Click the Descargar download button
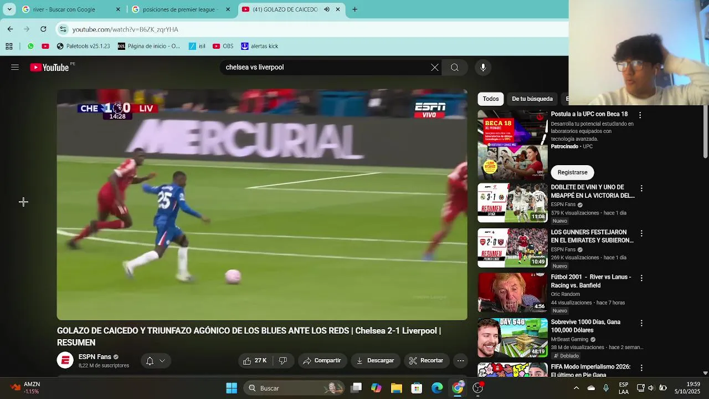The height and width of the screenshot is (399, 709). (x=375, y=361)
